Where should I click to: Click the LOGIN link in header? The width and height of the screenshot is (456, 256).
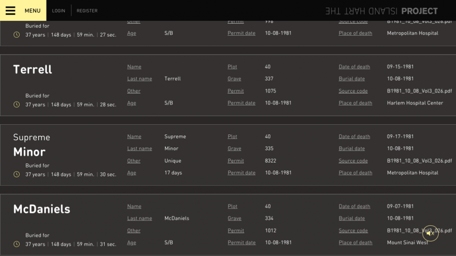pyautogui.click(x=58, y=11)
